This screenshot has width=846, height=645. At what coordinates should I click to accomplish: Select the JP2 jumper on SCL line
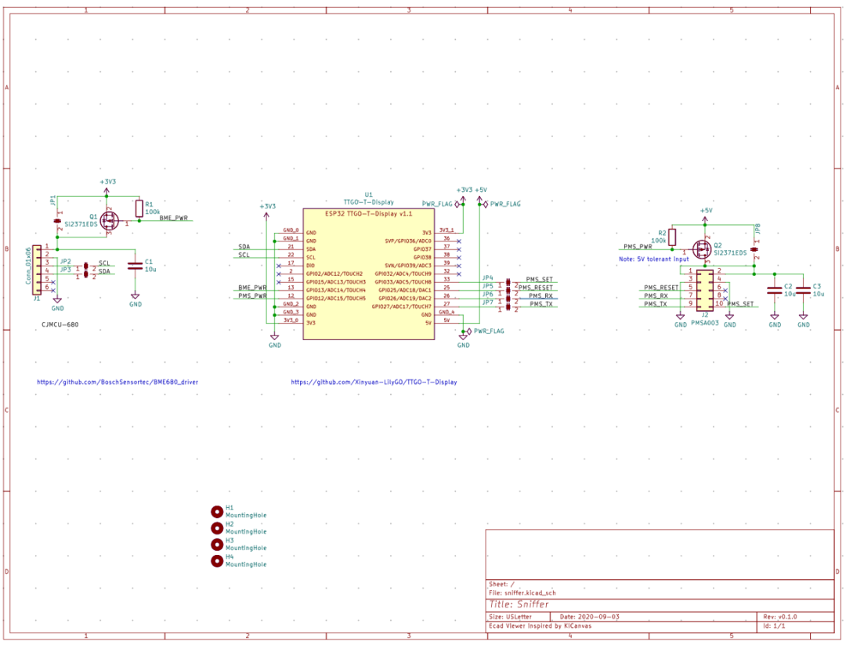[x=86, y=266]
